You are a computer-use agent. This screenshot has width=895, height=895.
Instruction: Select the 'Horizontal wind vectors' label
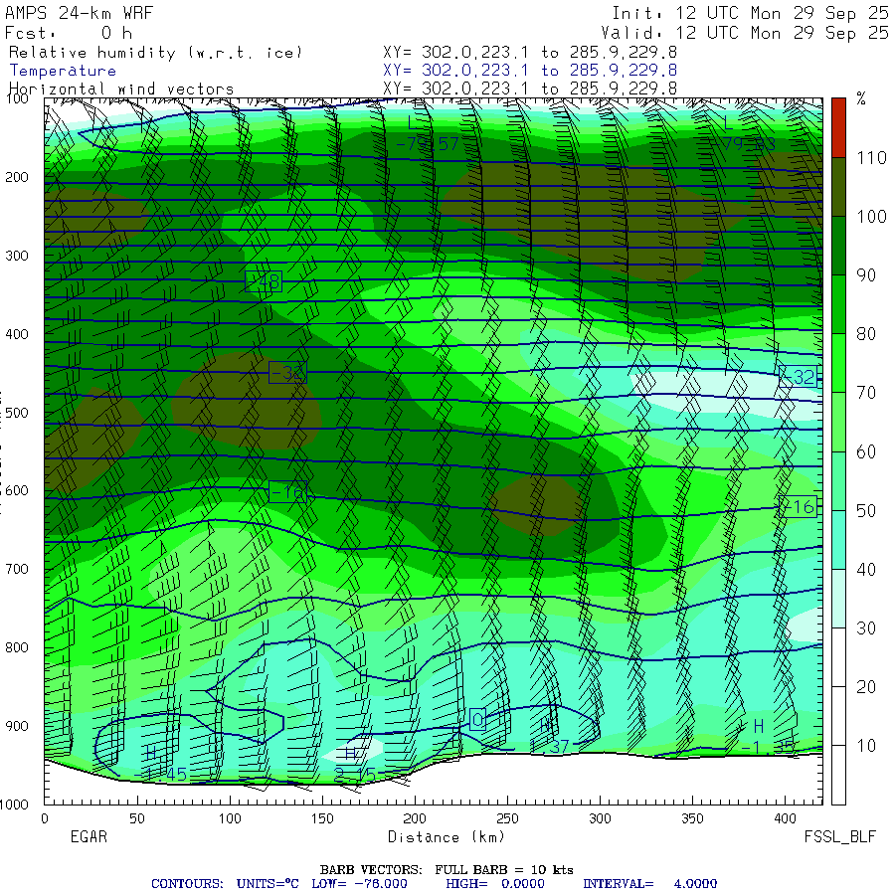tap(121, 89)
